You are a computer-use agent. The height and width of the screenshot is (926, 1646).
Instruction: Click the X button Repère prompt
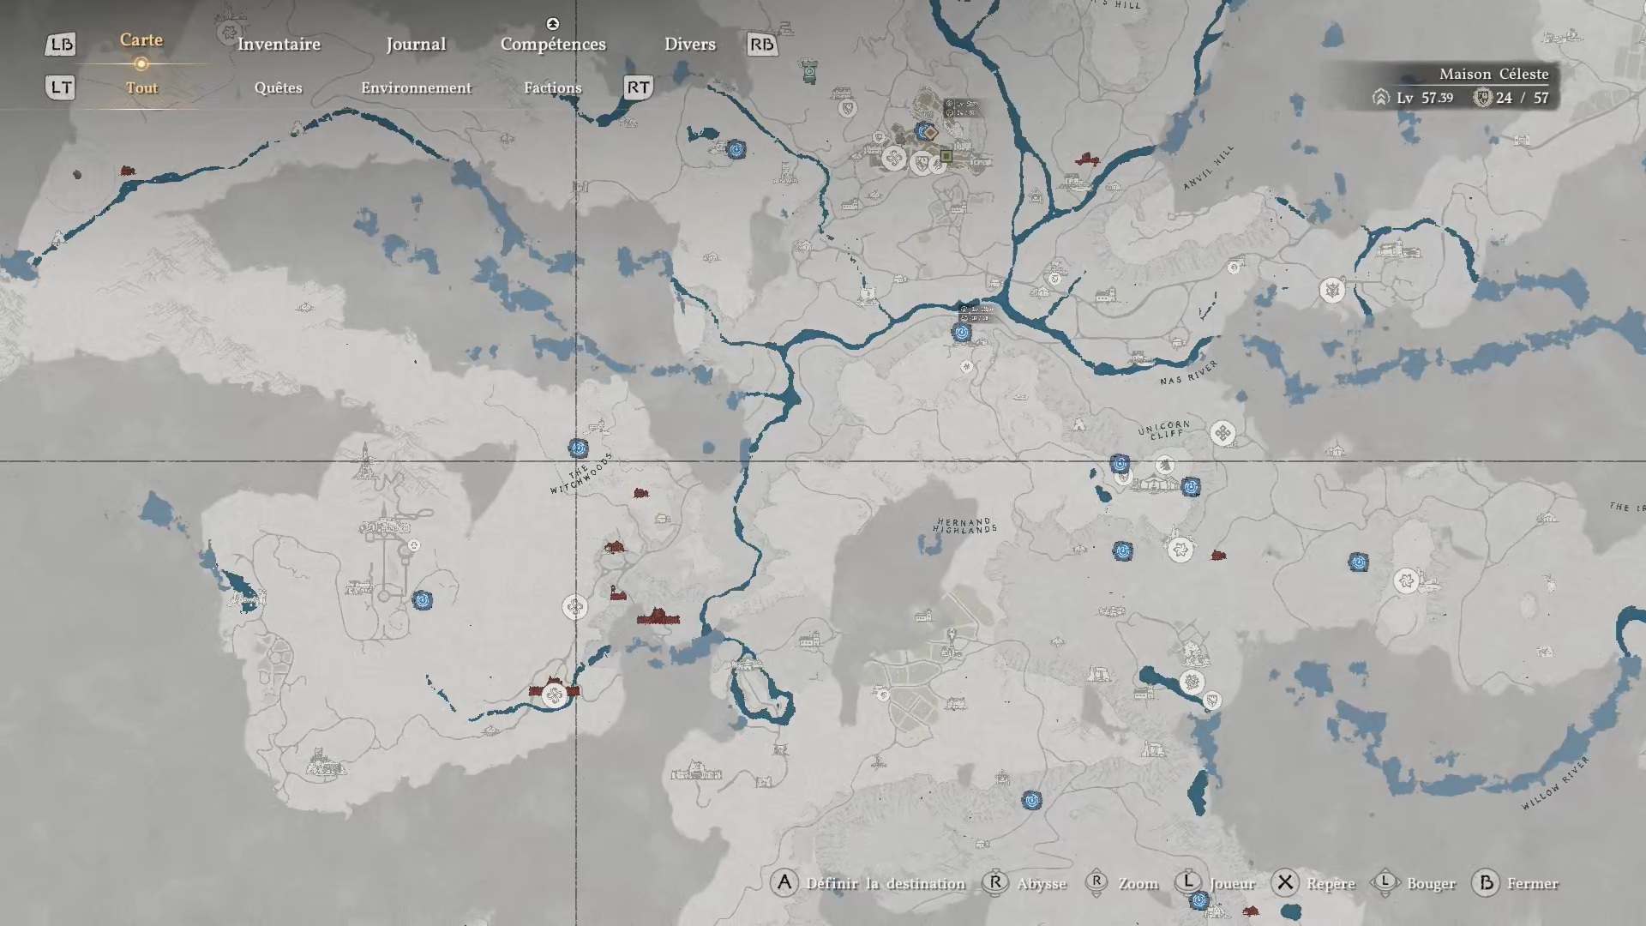[1284, 883]
